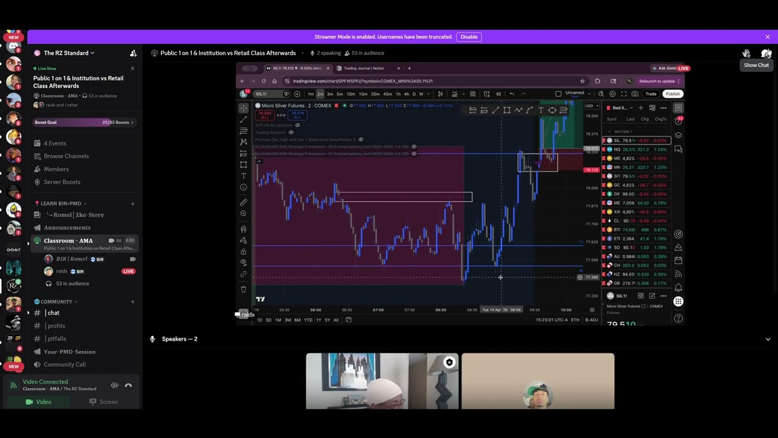Image resolution: width=778 pixels, height=438 pixels.
Task: Toggle the hide-all-drawings eye tool
Action: (x=243, y=263)
